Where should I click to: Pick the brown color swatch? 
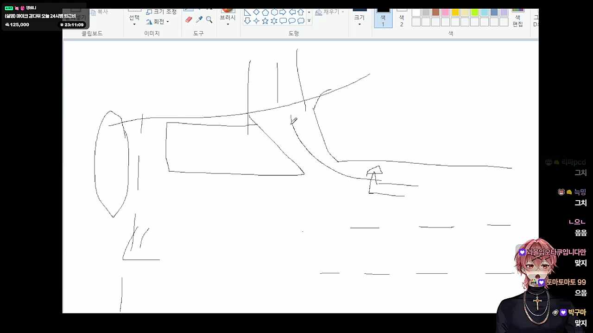click(435, 12)
